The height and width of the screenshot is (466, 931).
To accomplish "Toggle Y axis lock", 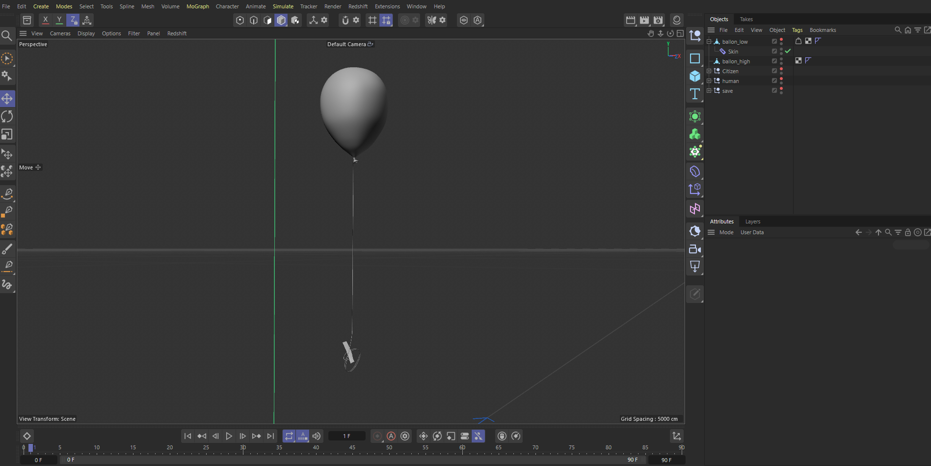I will coord(59,20).
